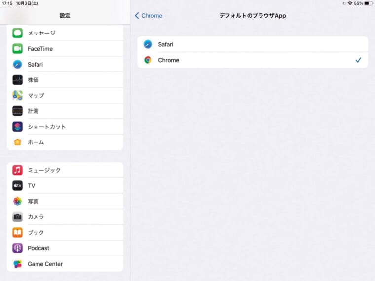375x281 pixels.
Task: Tap the Safari compass icon in right pane
Action: point(148,44)
